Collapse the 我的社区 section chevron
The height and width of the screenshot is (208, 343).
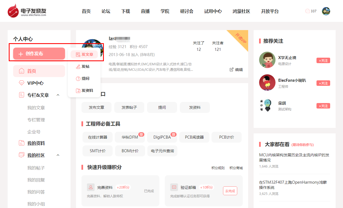pos(58,155)
